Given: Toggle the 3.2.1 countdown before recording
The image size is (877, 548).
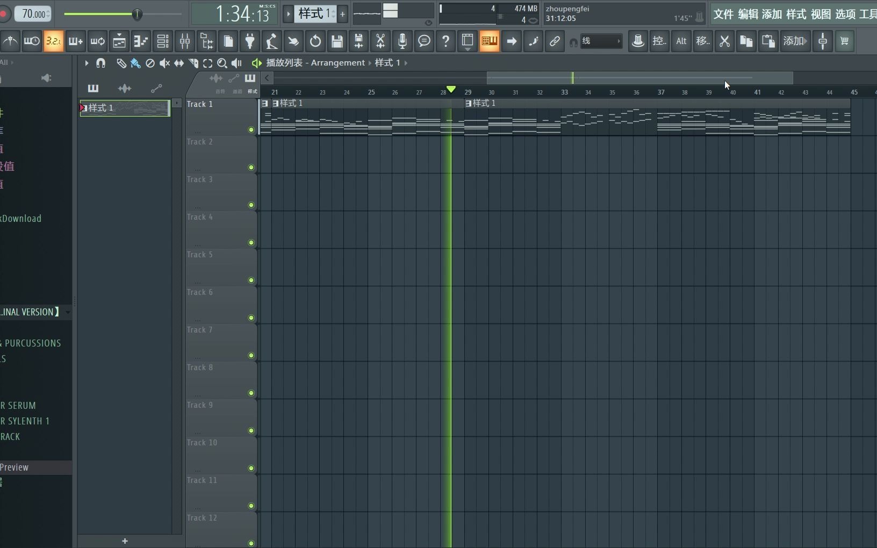Looking at the screenshot, I should coord(54,41).
